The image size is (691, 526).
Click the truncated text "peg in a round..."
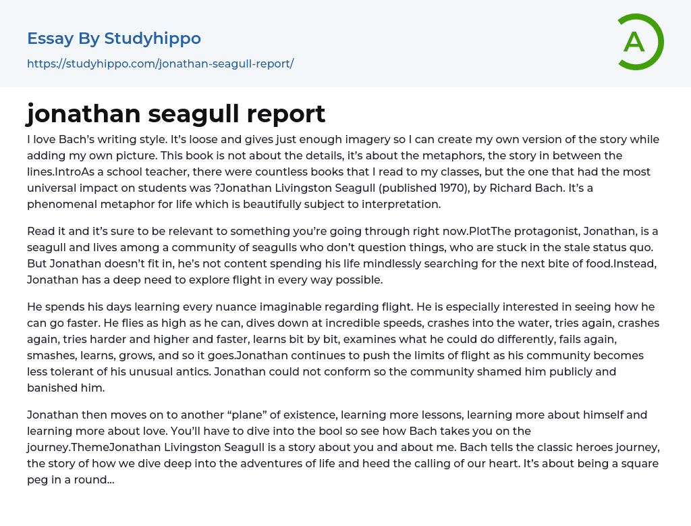[70, 479]
